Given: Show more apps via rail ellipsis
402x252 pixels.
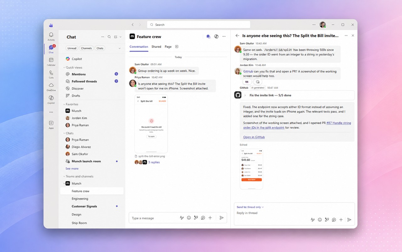Looking at the screenshot, I should point(51,112).
